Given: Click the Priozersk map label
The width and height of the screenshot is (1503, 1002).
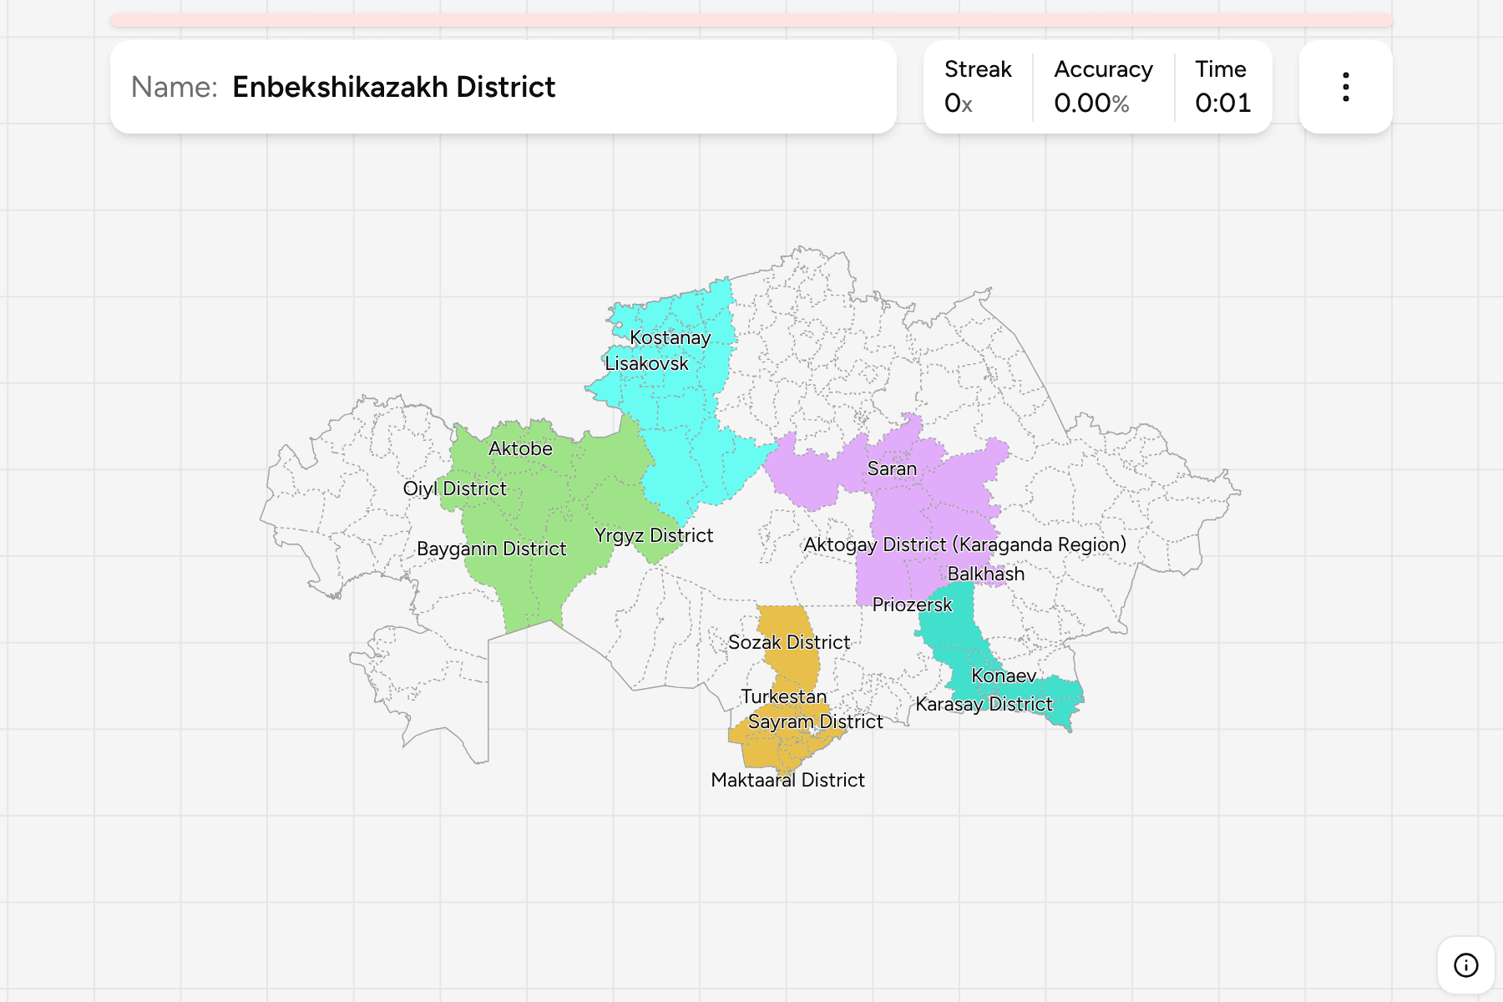Looking at the screenshot, I should click(912, 605).
